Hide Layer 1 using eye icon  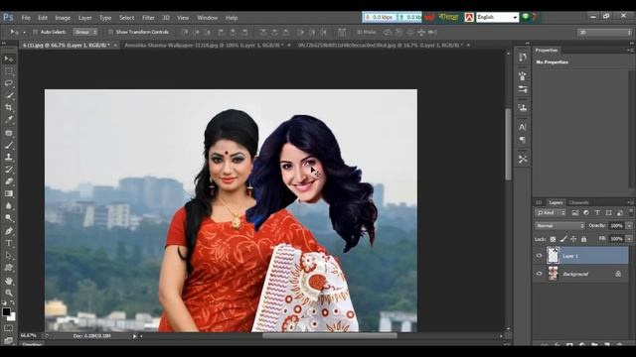539,256
